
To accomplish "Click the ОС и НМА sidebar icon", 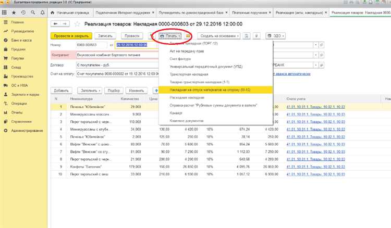I will point(6,85).
